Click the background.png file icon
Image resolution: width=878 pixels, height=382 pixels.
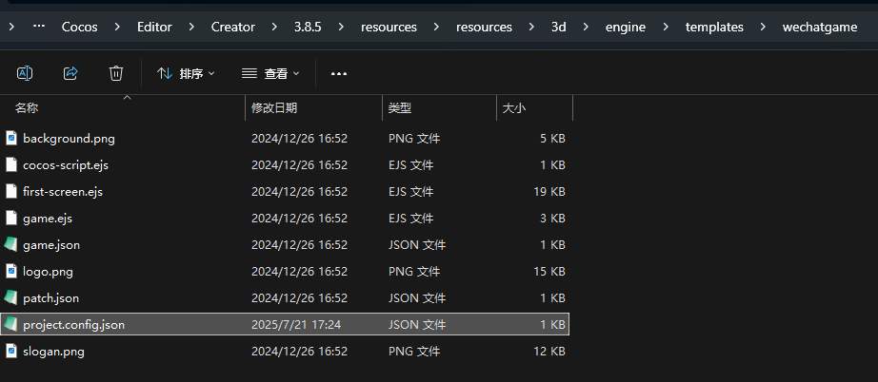(x=11, y=139)
